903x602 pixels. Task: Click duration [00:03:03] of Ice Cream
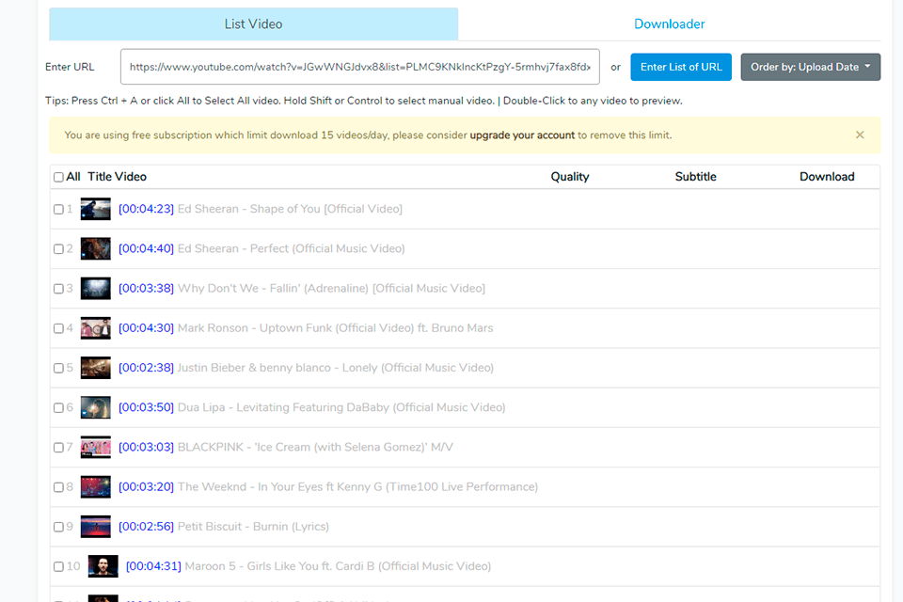(x=147, y=448)
